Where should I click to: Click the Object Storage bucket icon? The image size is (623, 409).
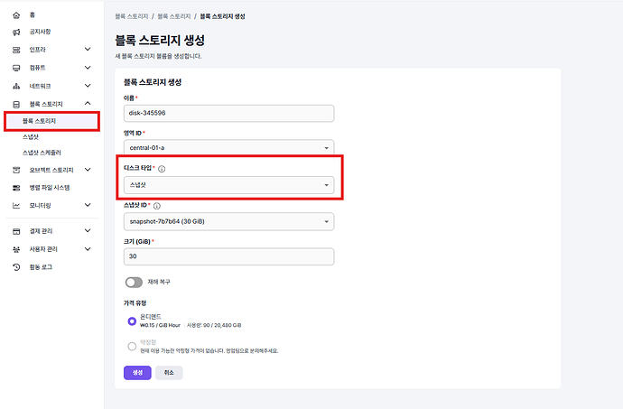point(16,170)
